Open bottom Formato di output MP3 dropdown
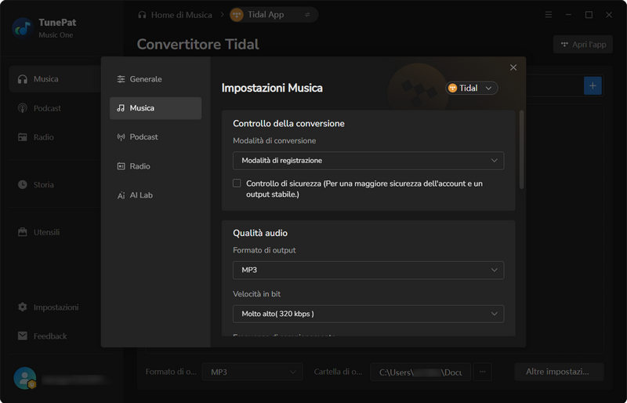The width and height of the screenshot is (627, 403). 252,372
